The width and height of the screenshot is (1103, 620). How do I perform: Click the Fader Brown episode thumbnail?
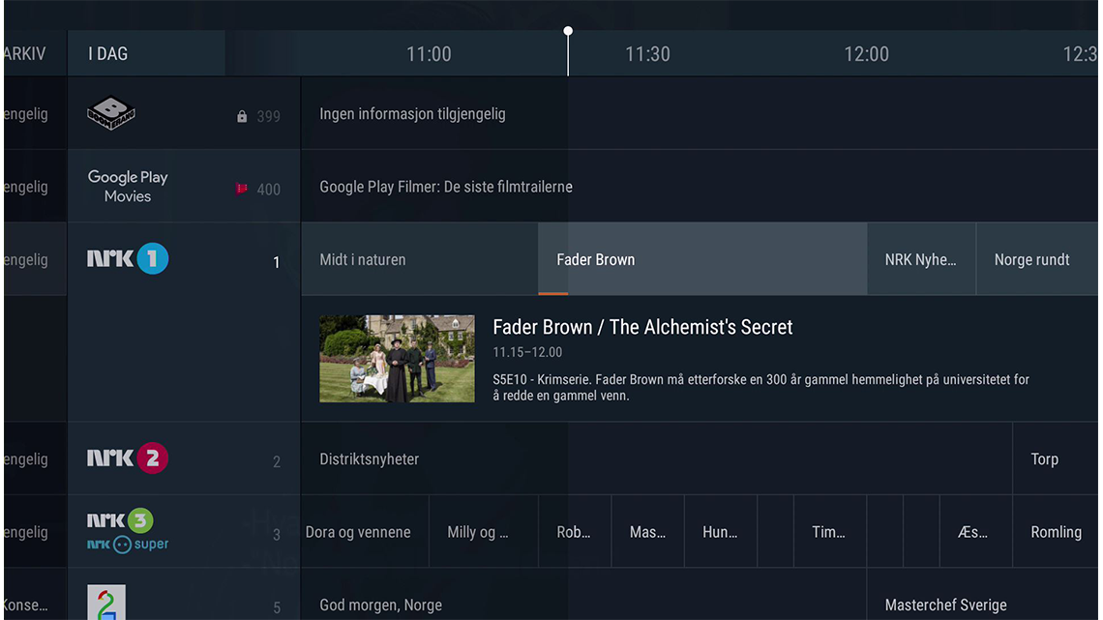[x=397, y=358]
